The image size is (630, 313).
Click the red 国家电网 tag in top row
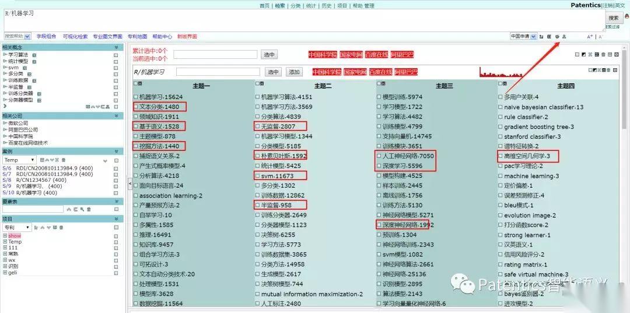(x=351, y=55)
